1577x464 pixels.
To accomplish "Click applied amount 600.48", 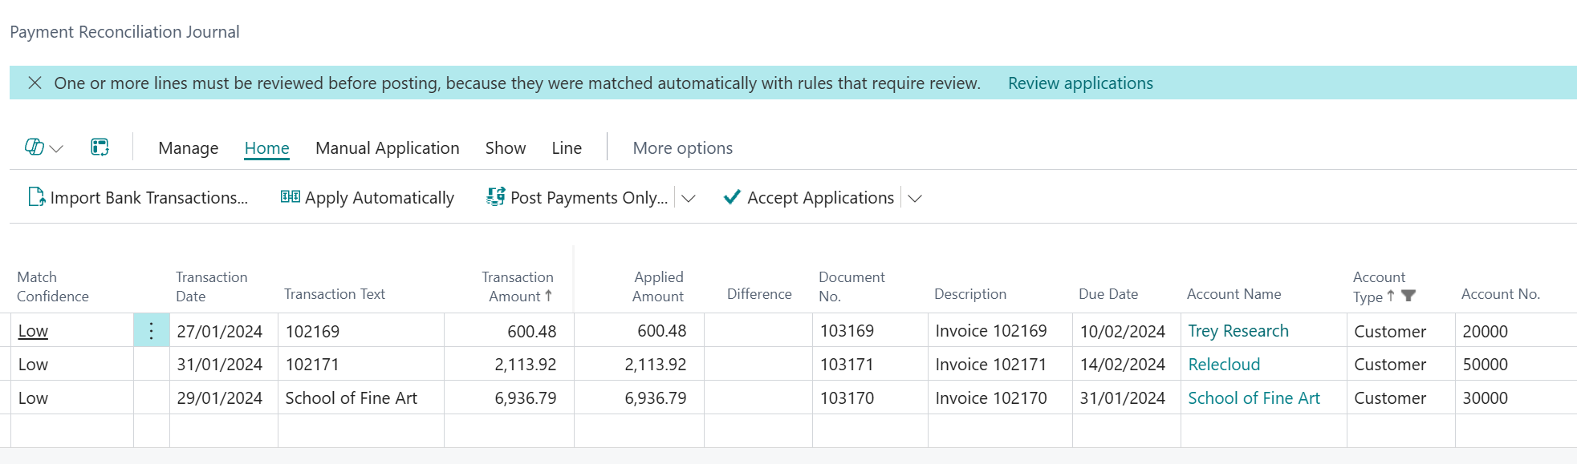I will [x=640, y=331].
